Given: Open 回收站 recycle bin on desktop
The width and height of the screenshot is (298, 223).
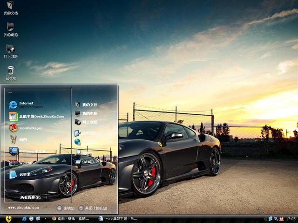Looking at the screenshot, I should click(x=10, y=72).
